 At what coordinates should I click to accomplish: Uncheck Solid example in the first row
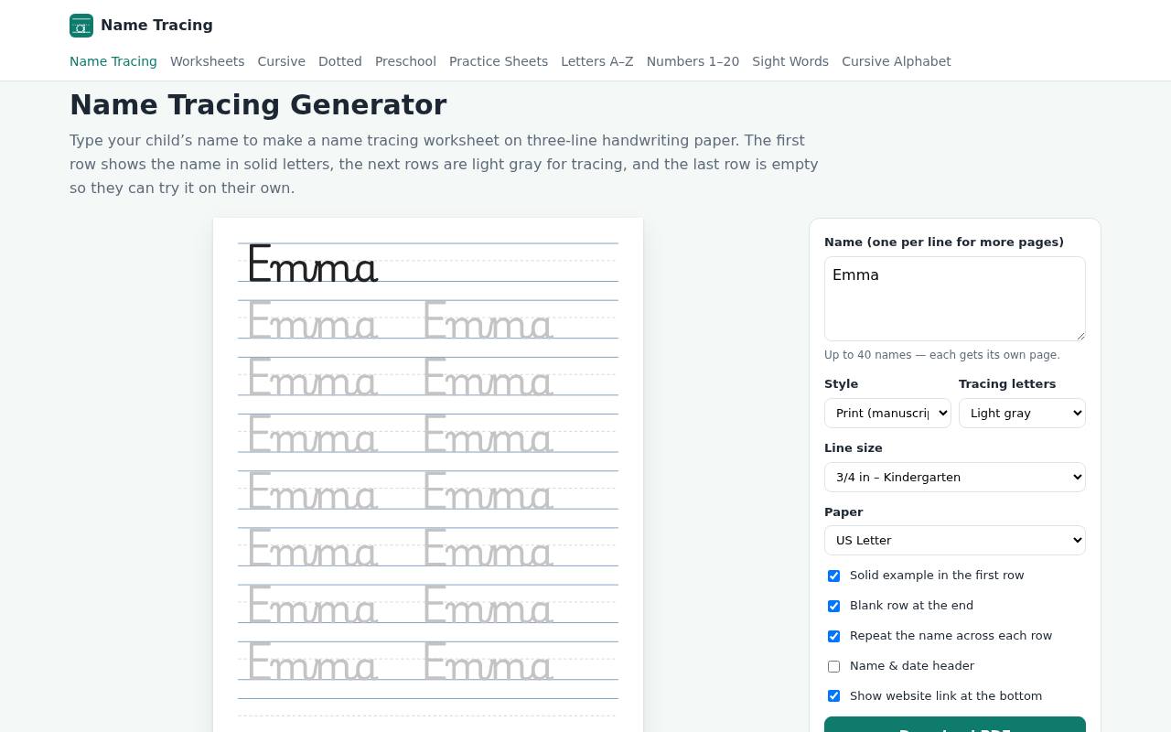click(833, 576)
